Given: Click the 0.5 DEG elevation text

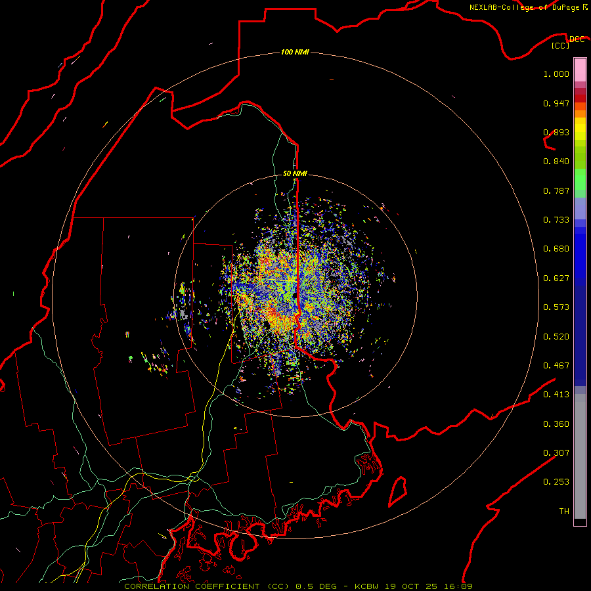Looking at the screenshot, I should pos(317,586).
